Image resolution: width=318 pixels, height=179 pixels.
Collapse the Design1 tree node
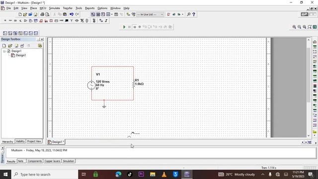[x=4, y=51]
